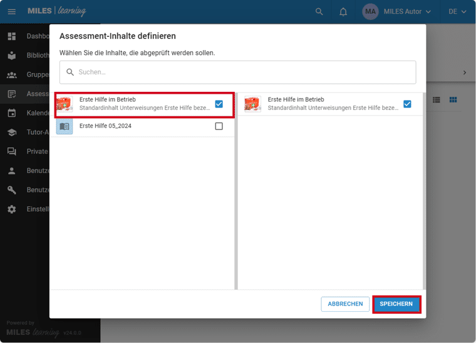Open the notifications bell
Screen dimensions: 476x343
[x=343, y=12]
